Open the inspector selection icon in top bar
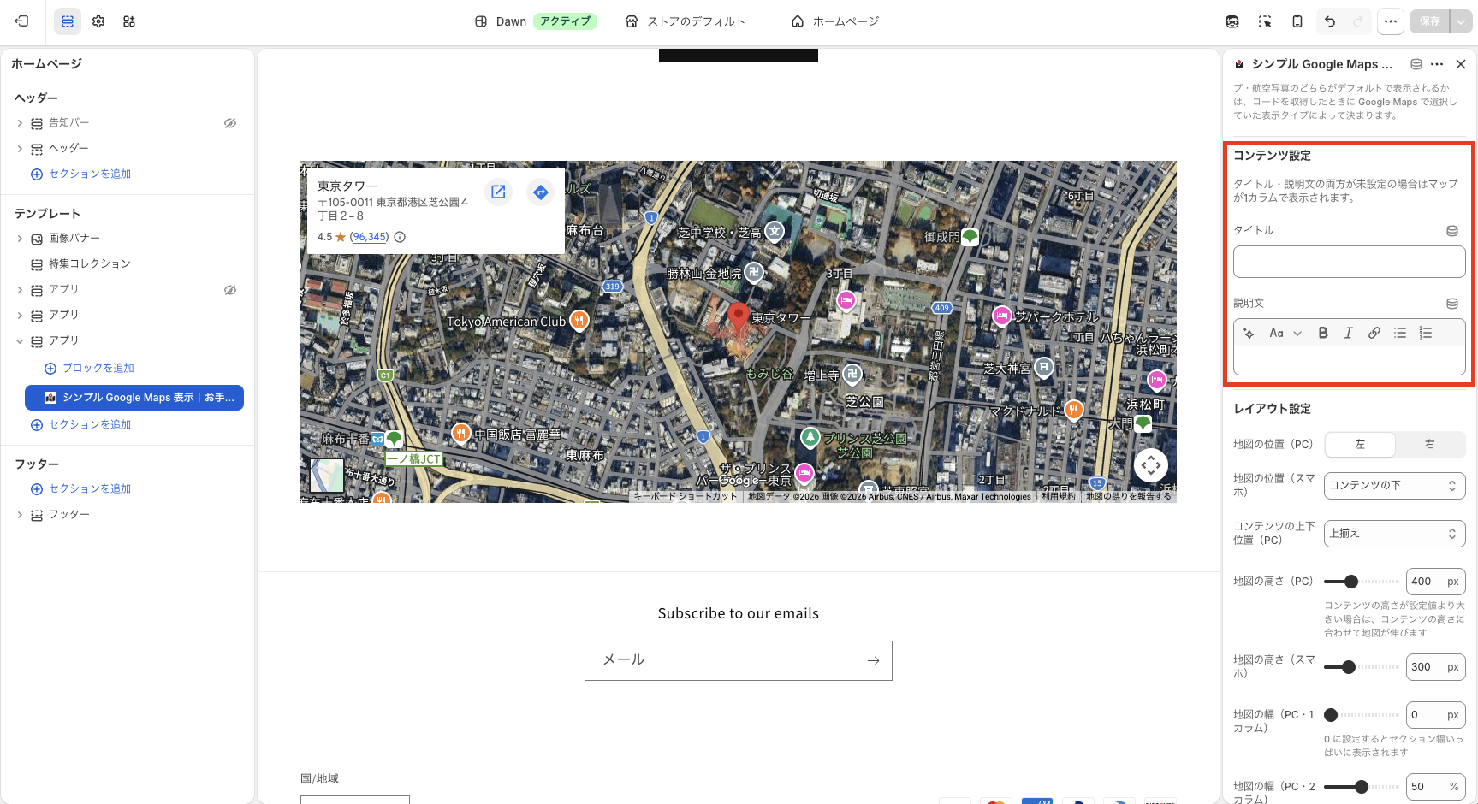 tap(1265, 21)
